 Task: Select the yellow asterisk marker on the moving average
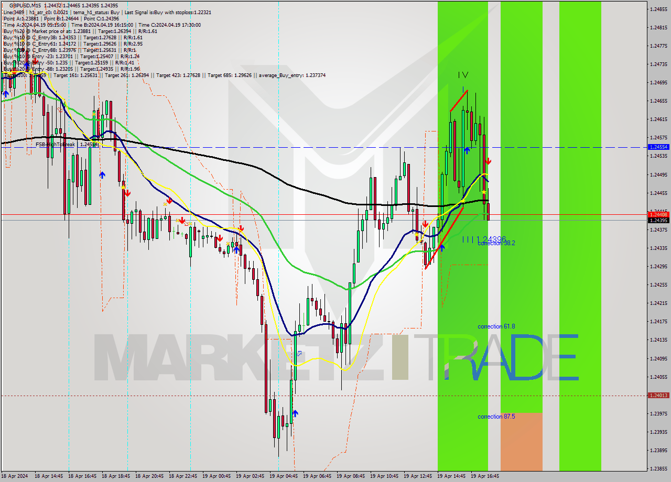click(483, 192)
